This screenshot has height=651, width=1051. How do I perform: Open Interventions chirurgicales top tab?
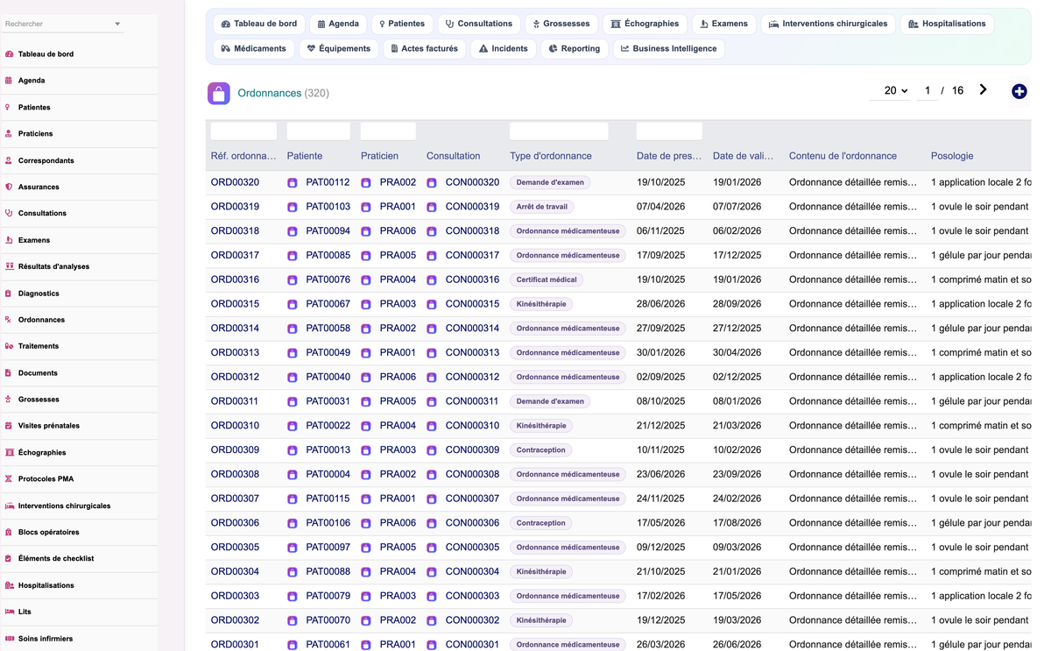pyautogui.click(x=829, y=24)
